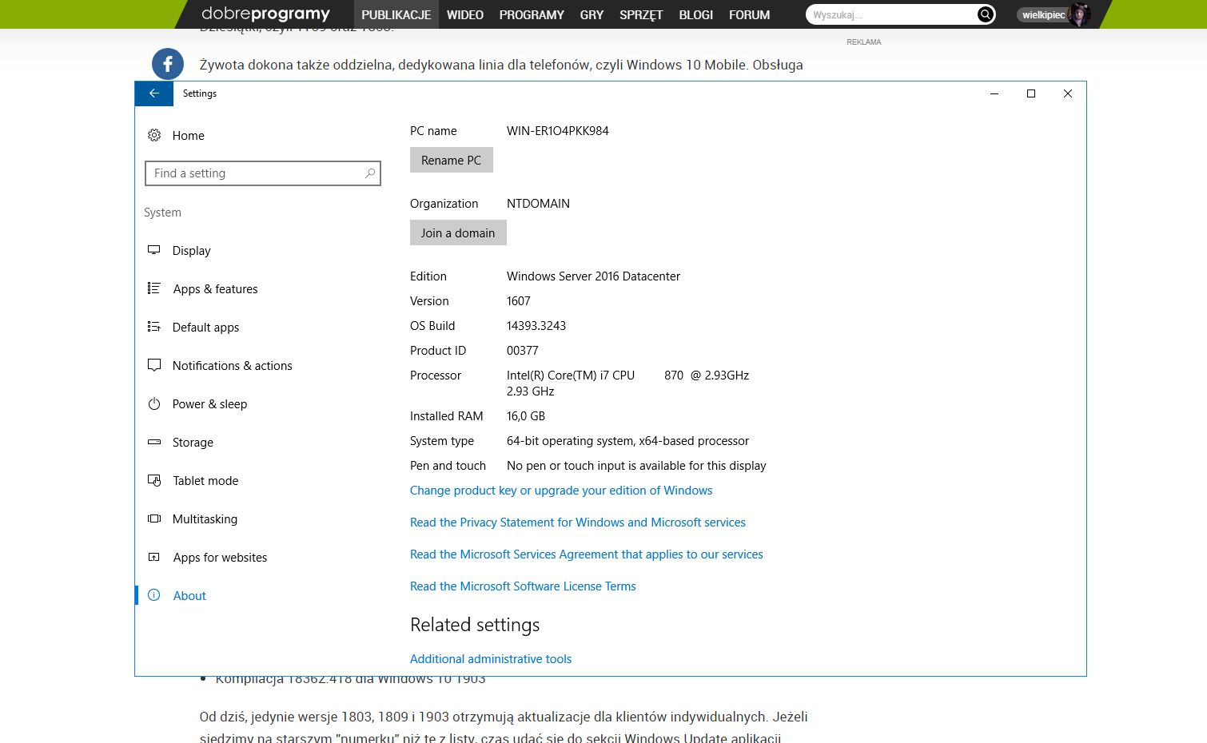Image resolution: width=1207 pixels, height=743 pixels.
Task: Open the PROGRAMY menu
Action: [532, 14]
